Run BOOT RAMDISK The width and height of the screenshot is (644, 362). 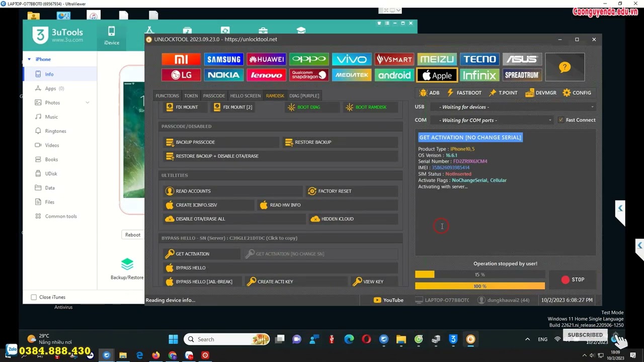click(370, 107)
